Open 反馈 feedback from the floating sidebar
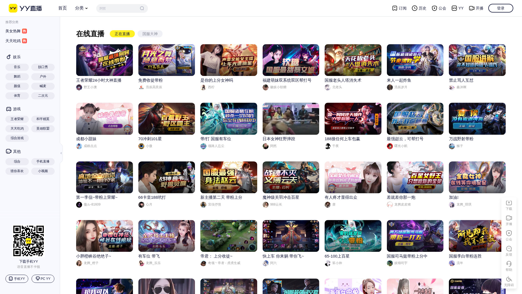 click(x=509, y=251)
